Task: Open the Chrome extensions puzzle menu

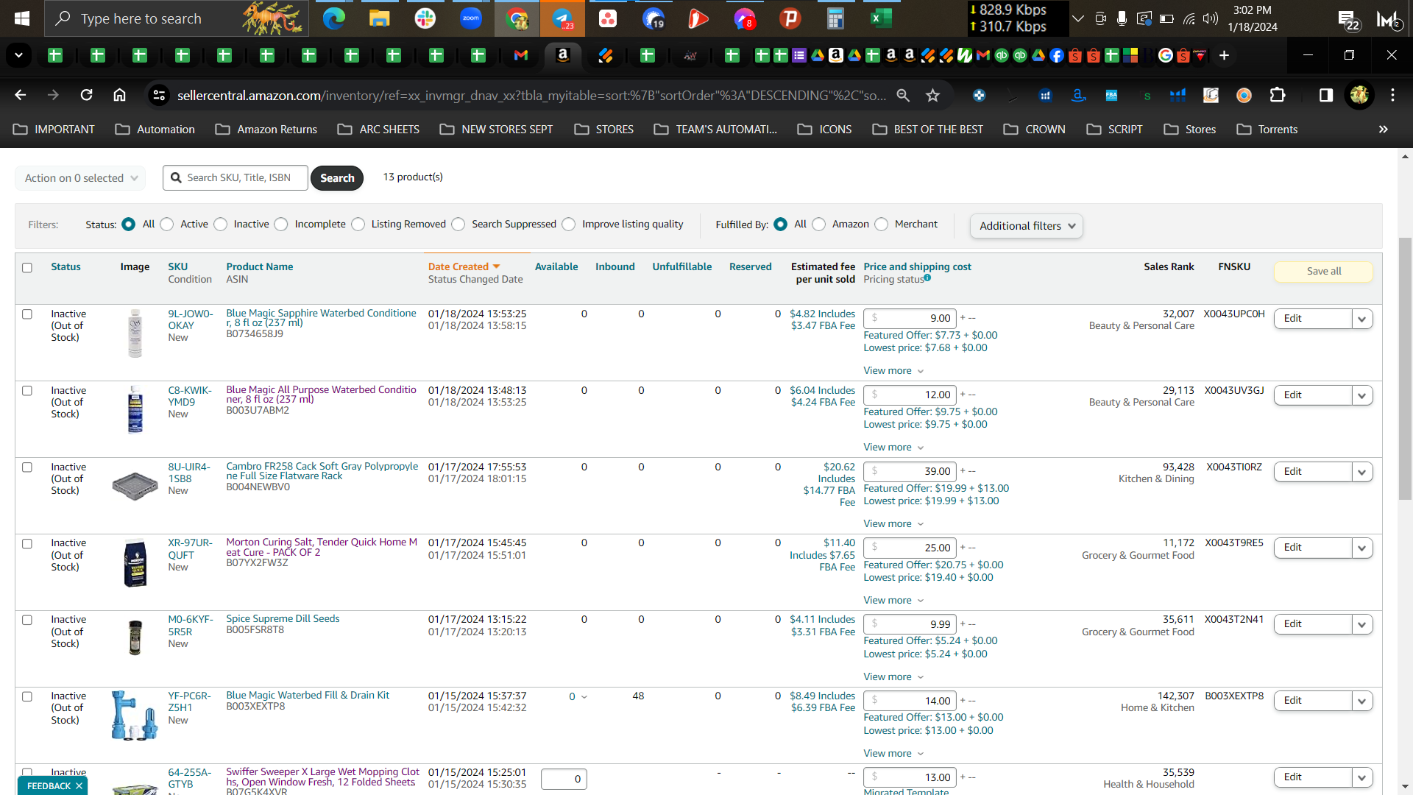Action: (1278, 95)
